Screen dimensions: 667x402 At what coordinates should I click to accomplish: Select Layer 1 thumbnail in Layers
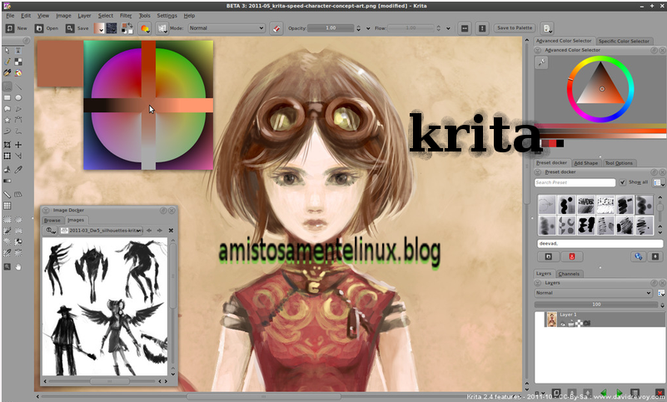point(551,320)
